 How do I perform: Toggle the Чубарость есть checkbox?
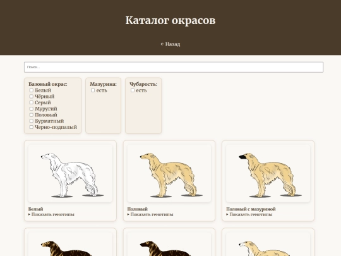tap(133, 90)
